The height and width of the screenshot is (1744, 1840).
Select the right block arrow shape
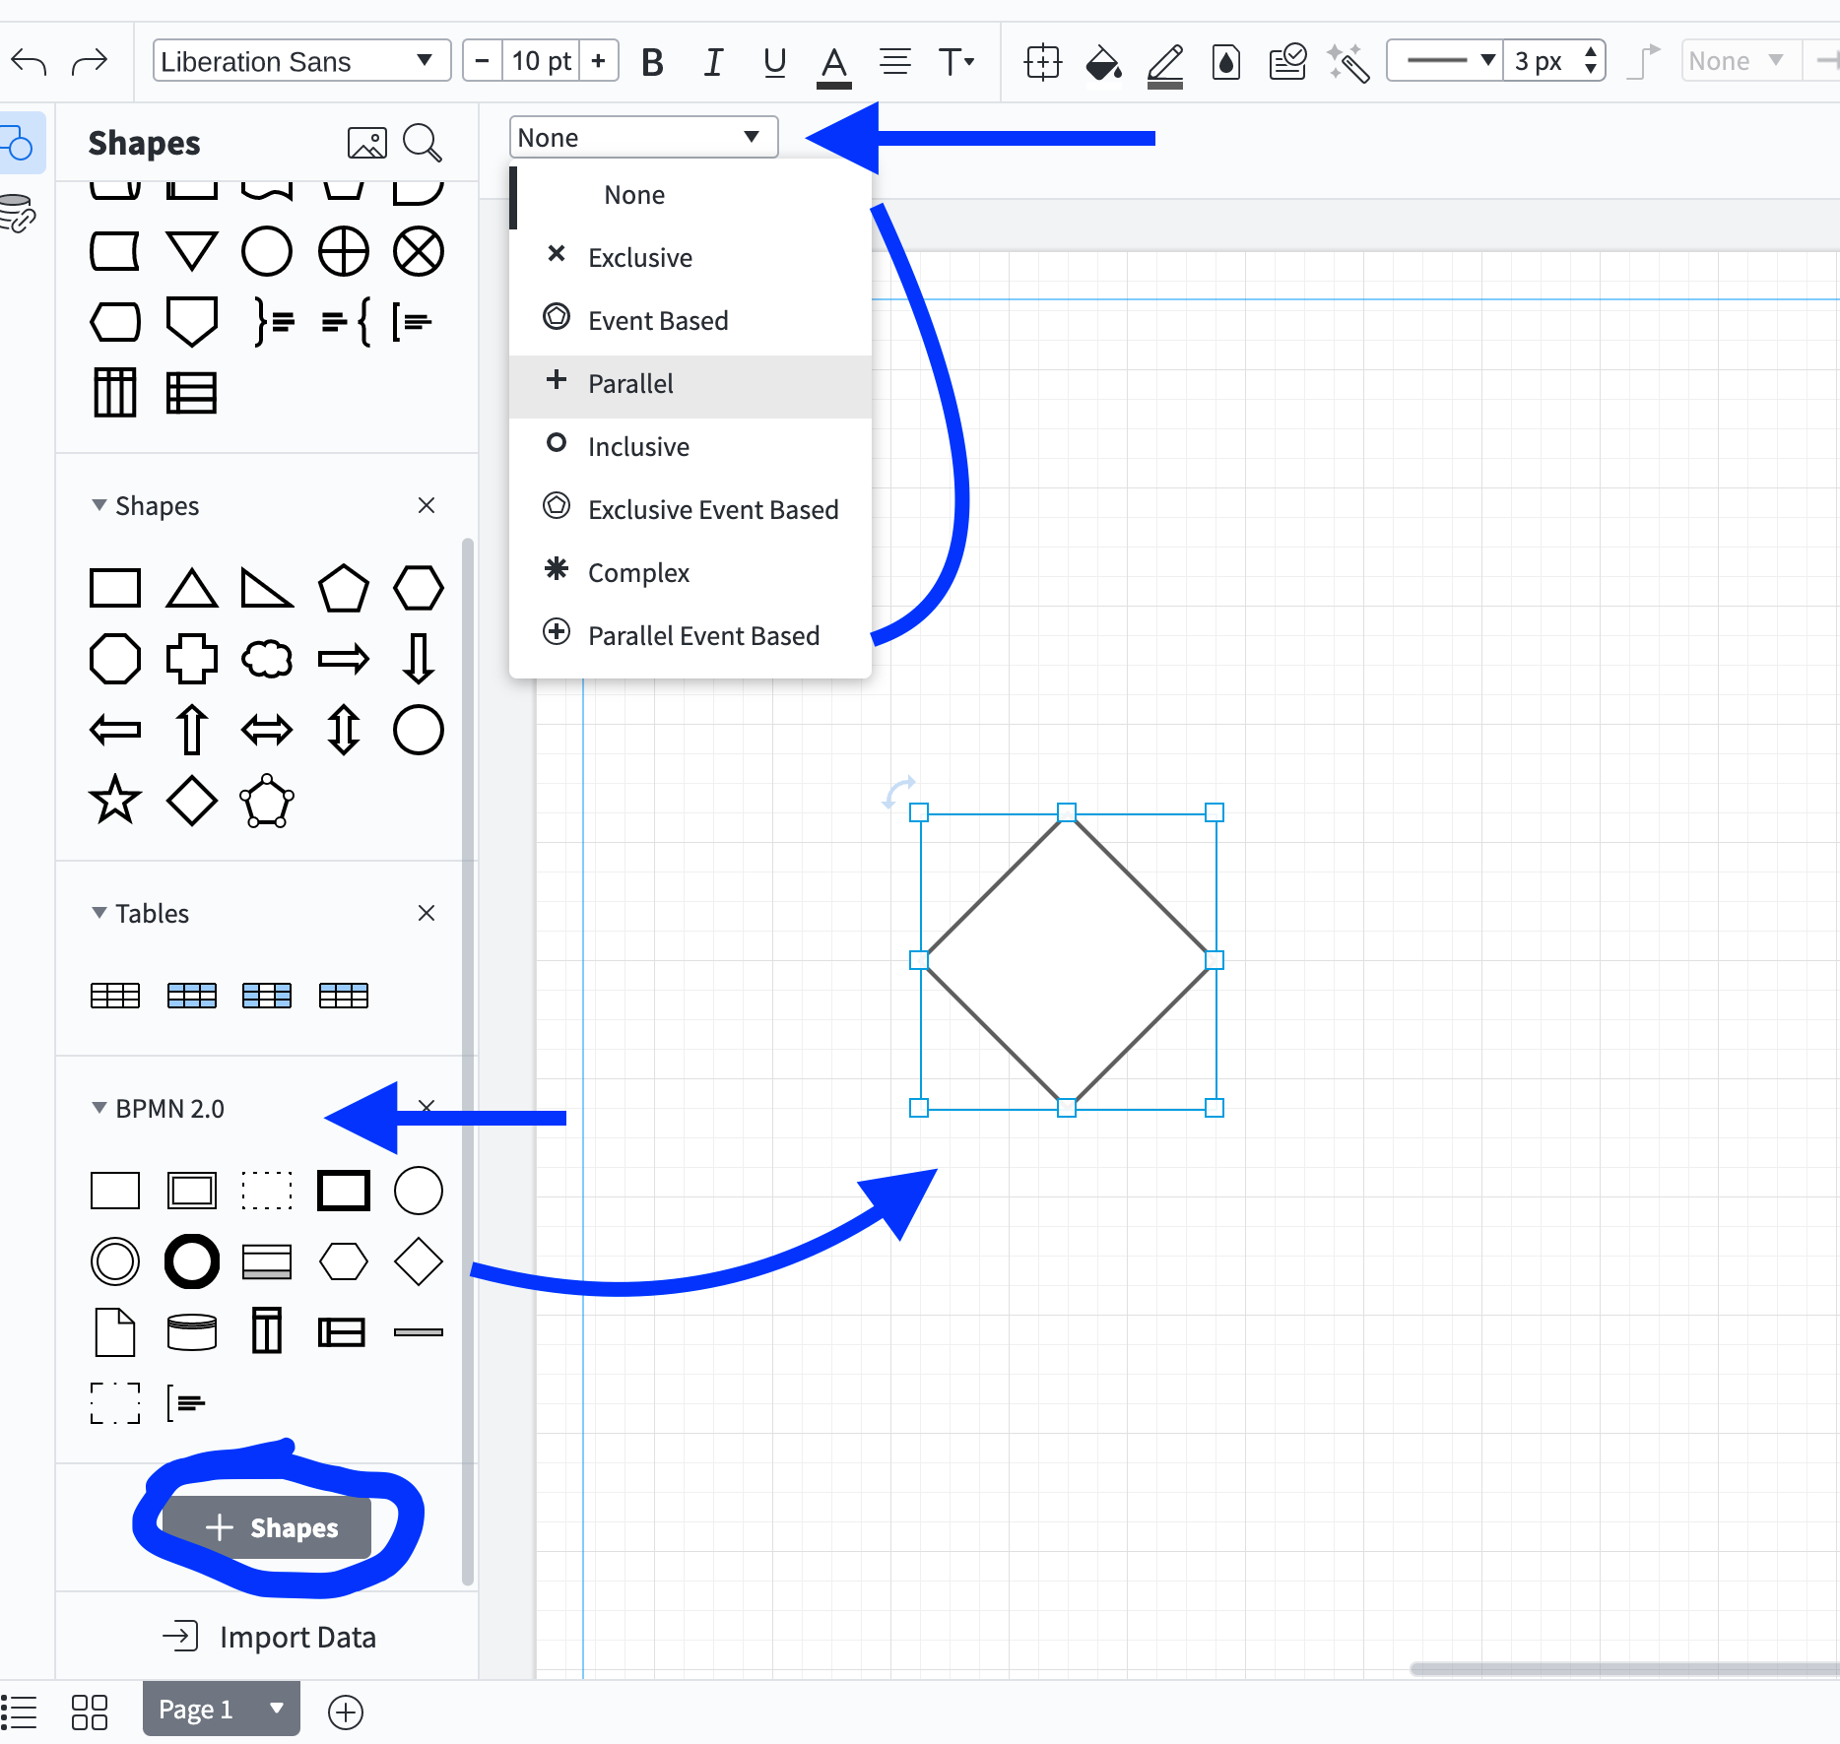click(x=344, y=659)
